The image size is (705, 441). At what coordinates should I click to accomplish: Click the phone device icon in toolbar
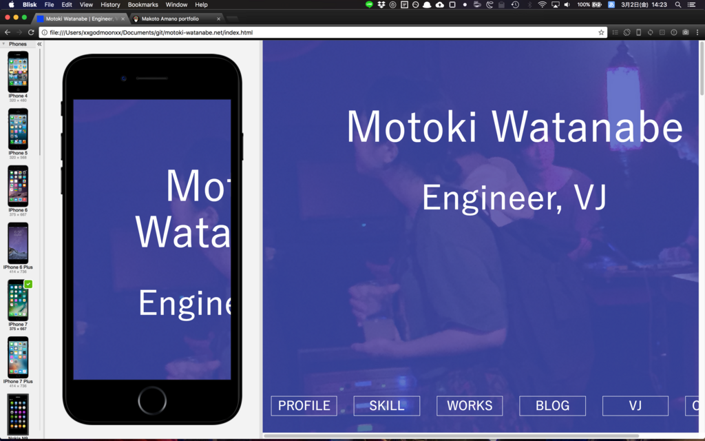tap(638, 32)
